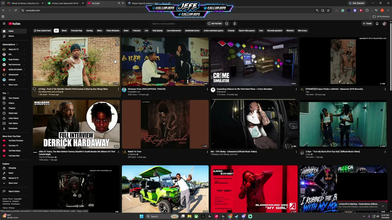This screenshot has height=220, width=392.
Task: Switch to the Victory Lane Paperwork tab
Action: [65, 3]
